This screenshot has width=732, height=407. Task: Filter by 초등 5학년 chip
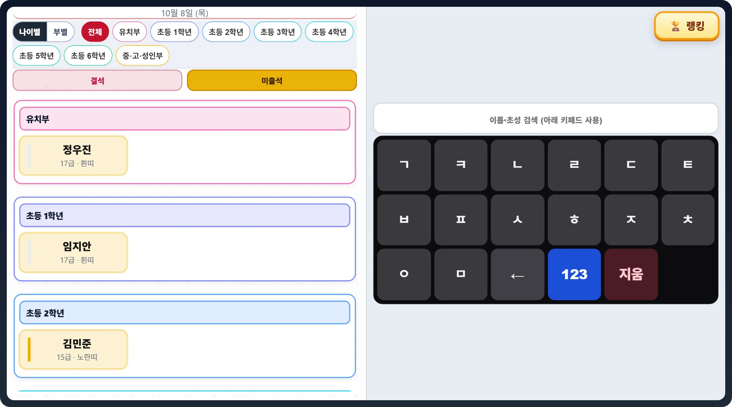point(37,56)
